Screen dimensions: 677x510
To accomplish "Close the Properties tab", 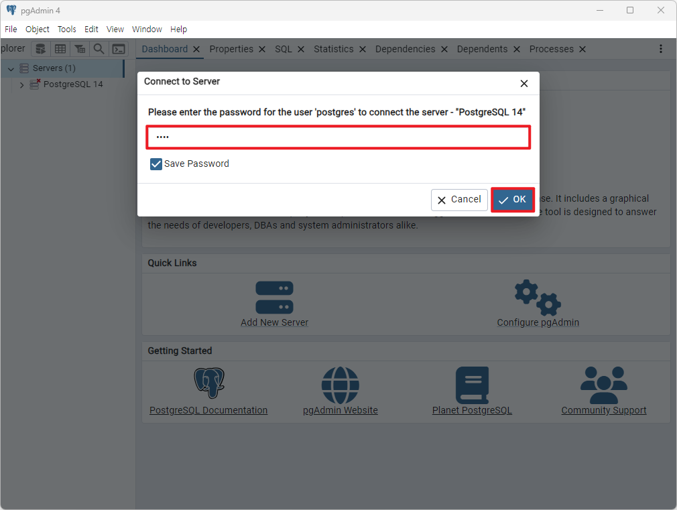I will click(262, 49).
